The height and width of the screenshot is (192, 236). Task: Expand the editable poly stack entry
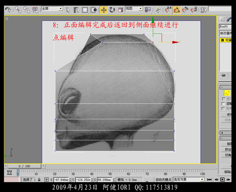tap(223, 40)
